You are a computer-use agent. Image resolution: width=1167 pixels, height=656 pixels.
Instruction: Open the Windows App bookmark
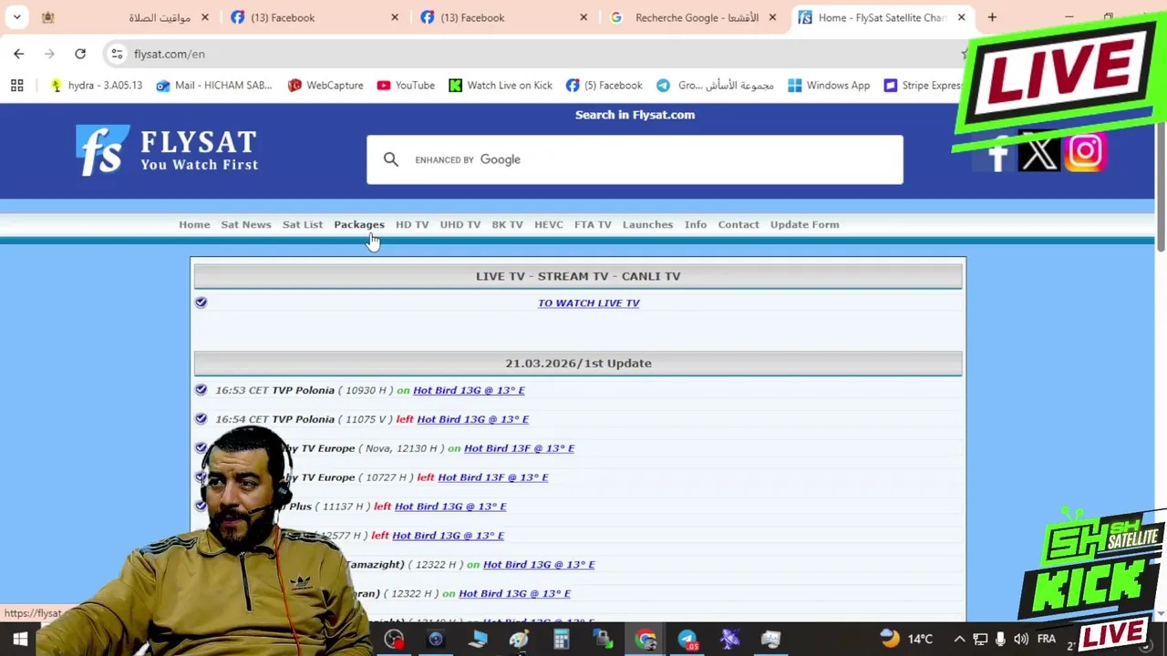tap(829, 86)
